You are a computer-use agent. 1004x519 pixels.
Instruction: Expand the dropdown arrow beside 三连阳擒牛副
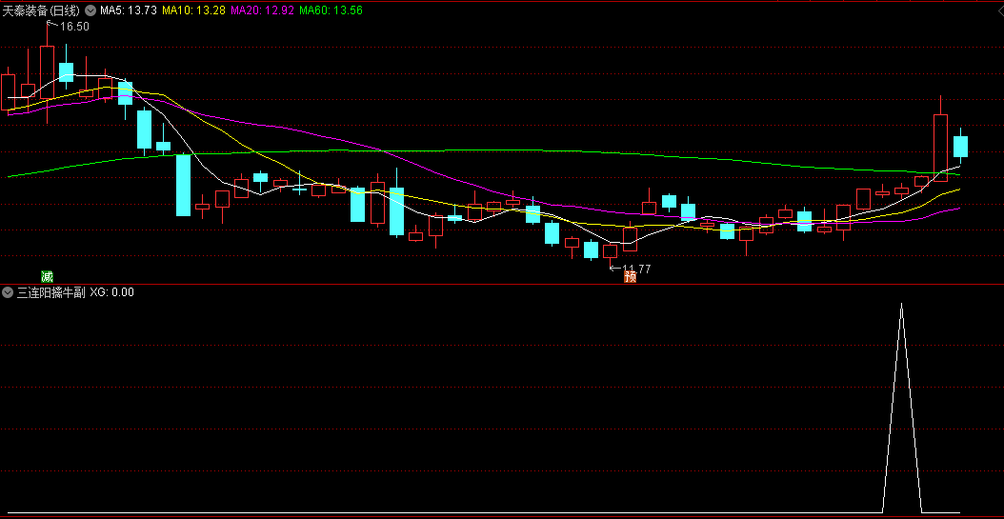pyautogui.click(x=8, y=292)
